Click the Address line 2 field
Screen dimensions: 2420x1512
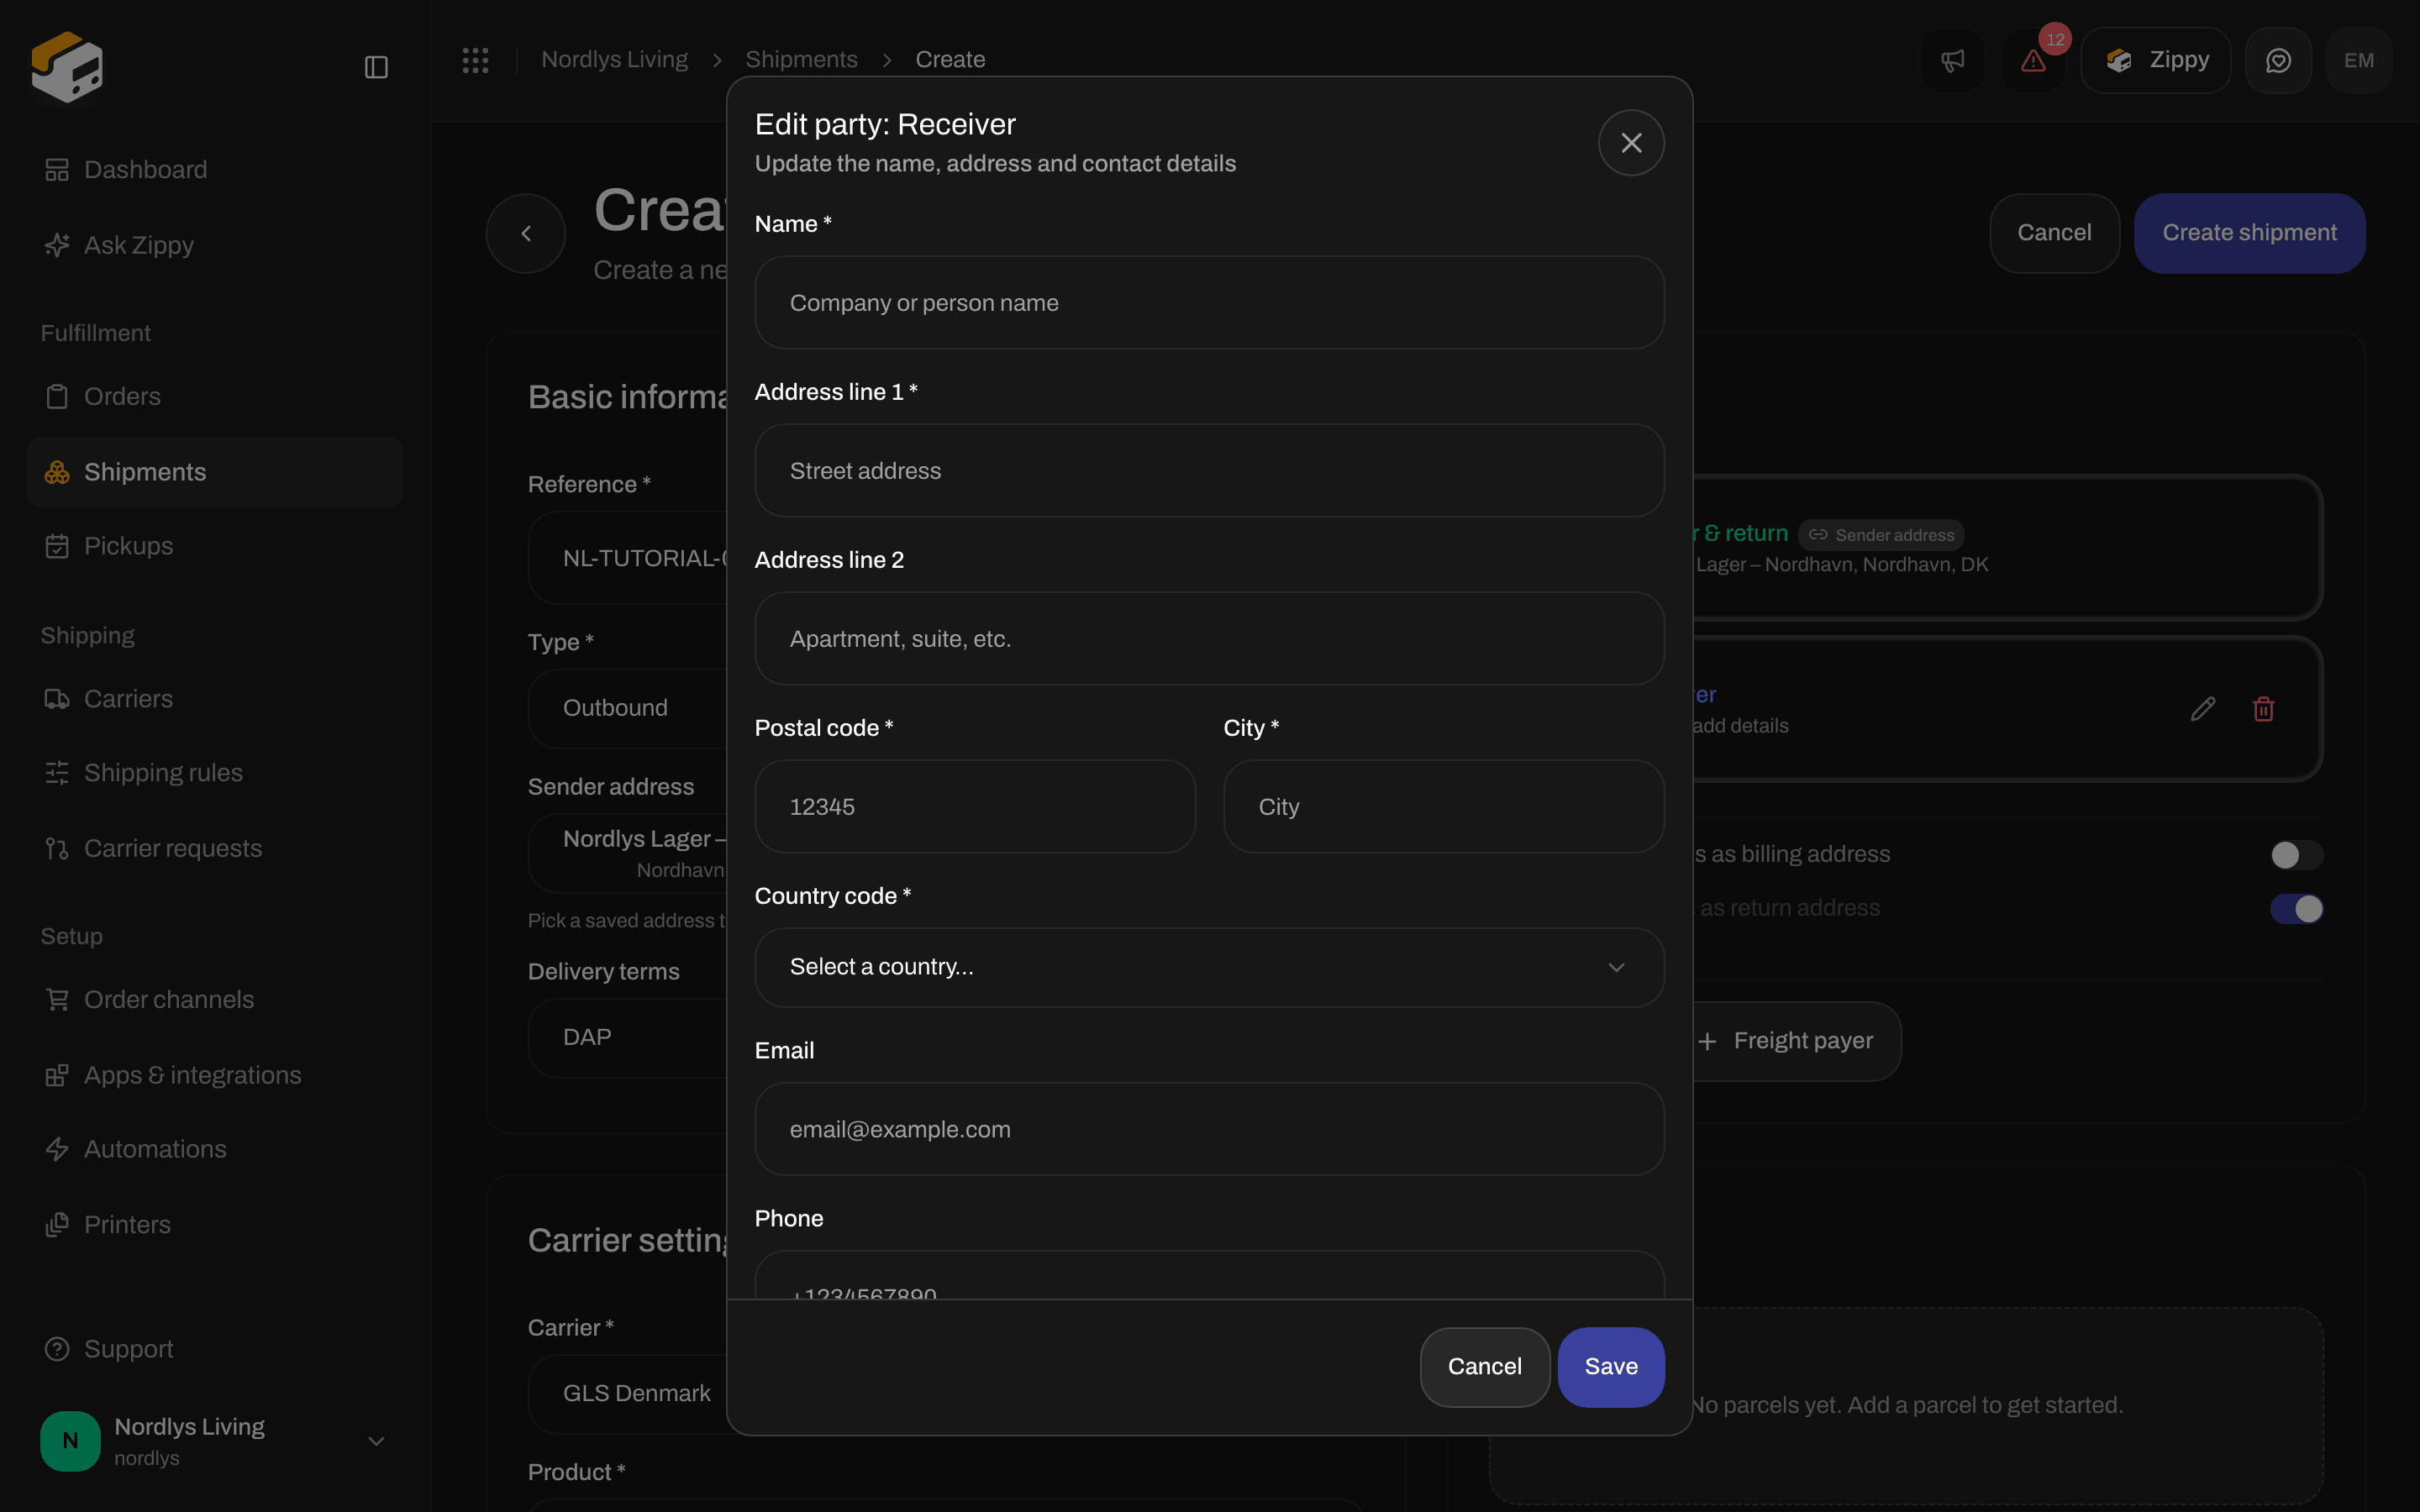[1209, 639]
